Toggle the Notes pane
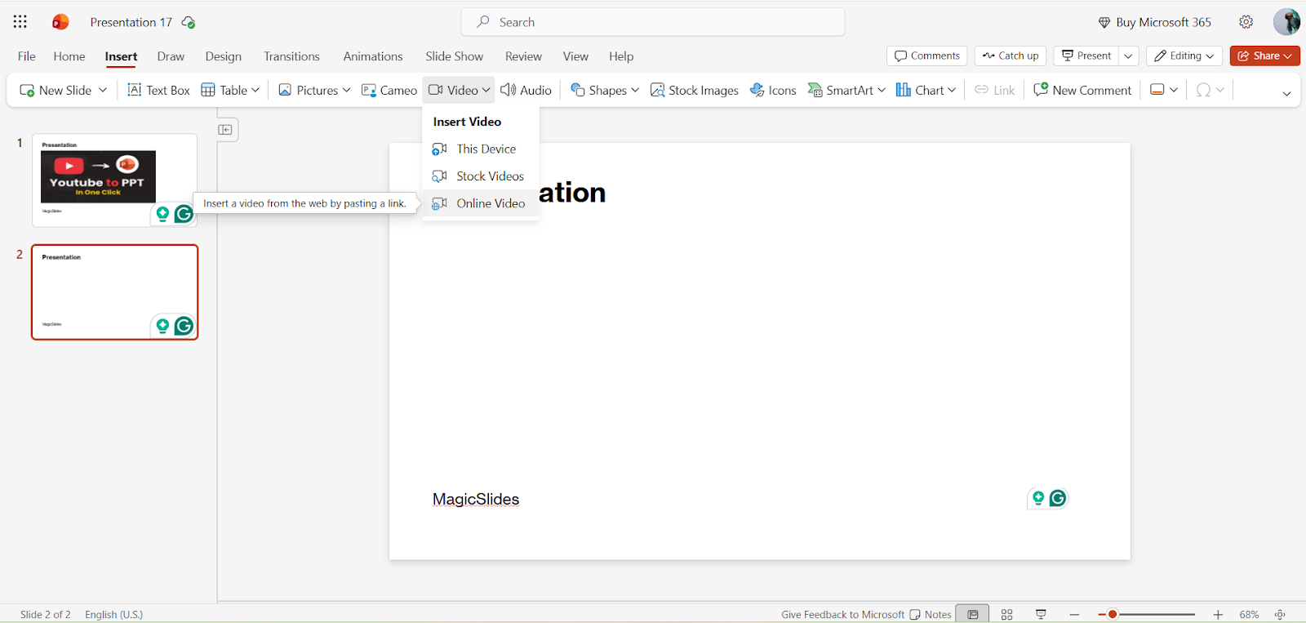 (931, 614)
